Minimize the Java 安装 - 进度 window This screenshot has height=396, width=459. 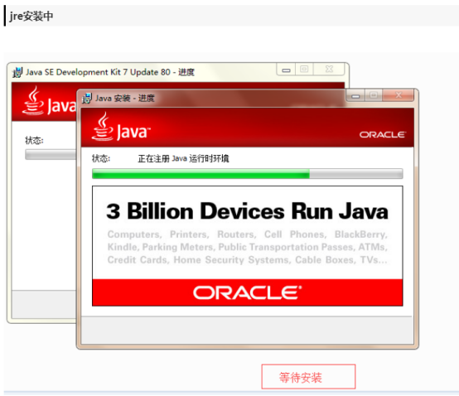[x=355, y=96]
